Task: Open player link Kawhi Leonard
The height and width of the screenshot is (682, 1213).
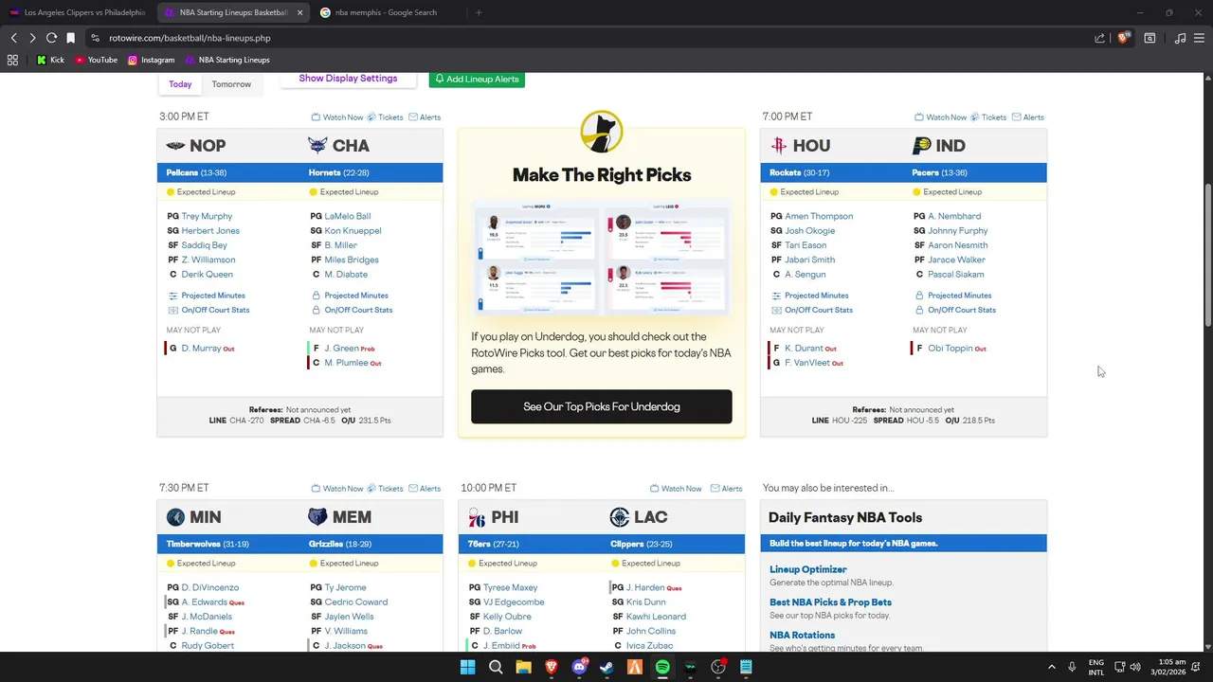Action: pos(656,617)
